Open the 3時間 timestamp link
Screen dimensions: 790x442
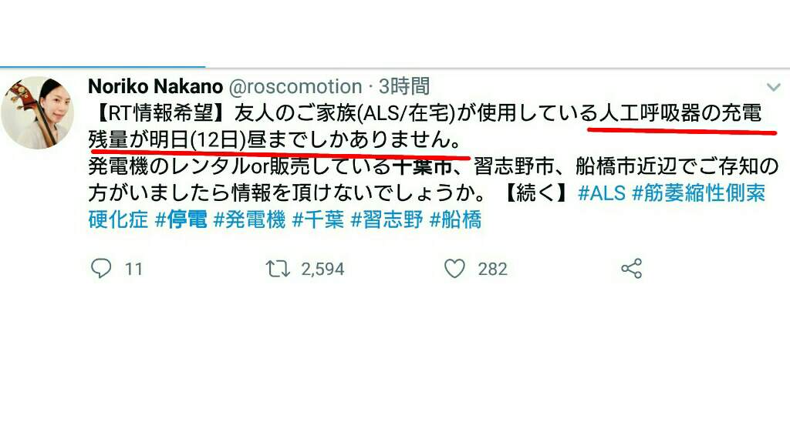(404, 86)
